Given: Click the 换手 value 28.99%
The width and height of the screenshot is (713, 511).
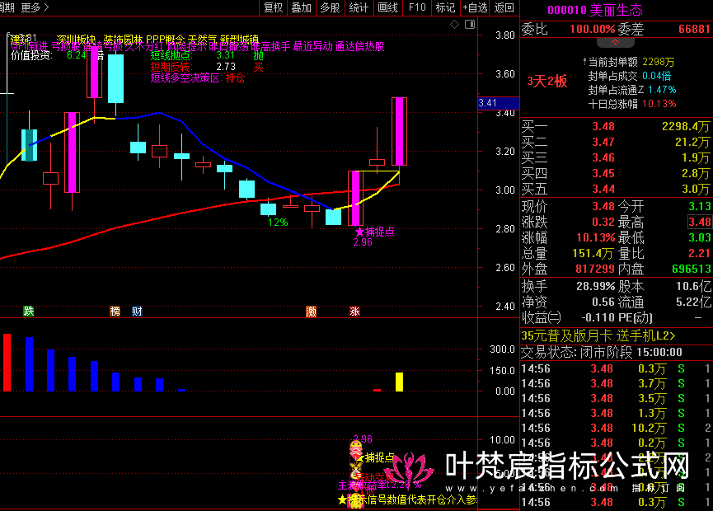Looking at the screenshot, I should (596, 287).
